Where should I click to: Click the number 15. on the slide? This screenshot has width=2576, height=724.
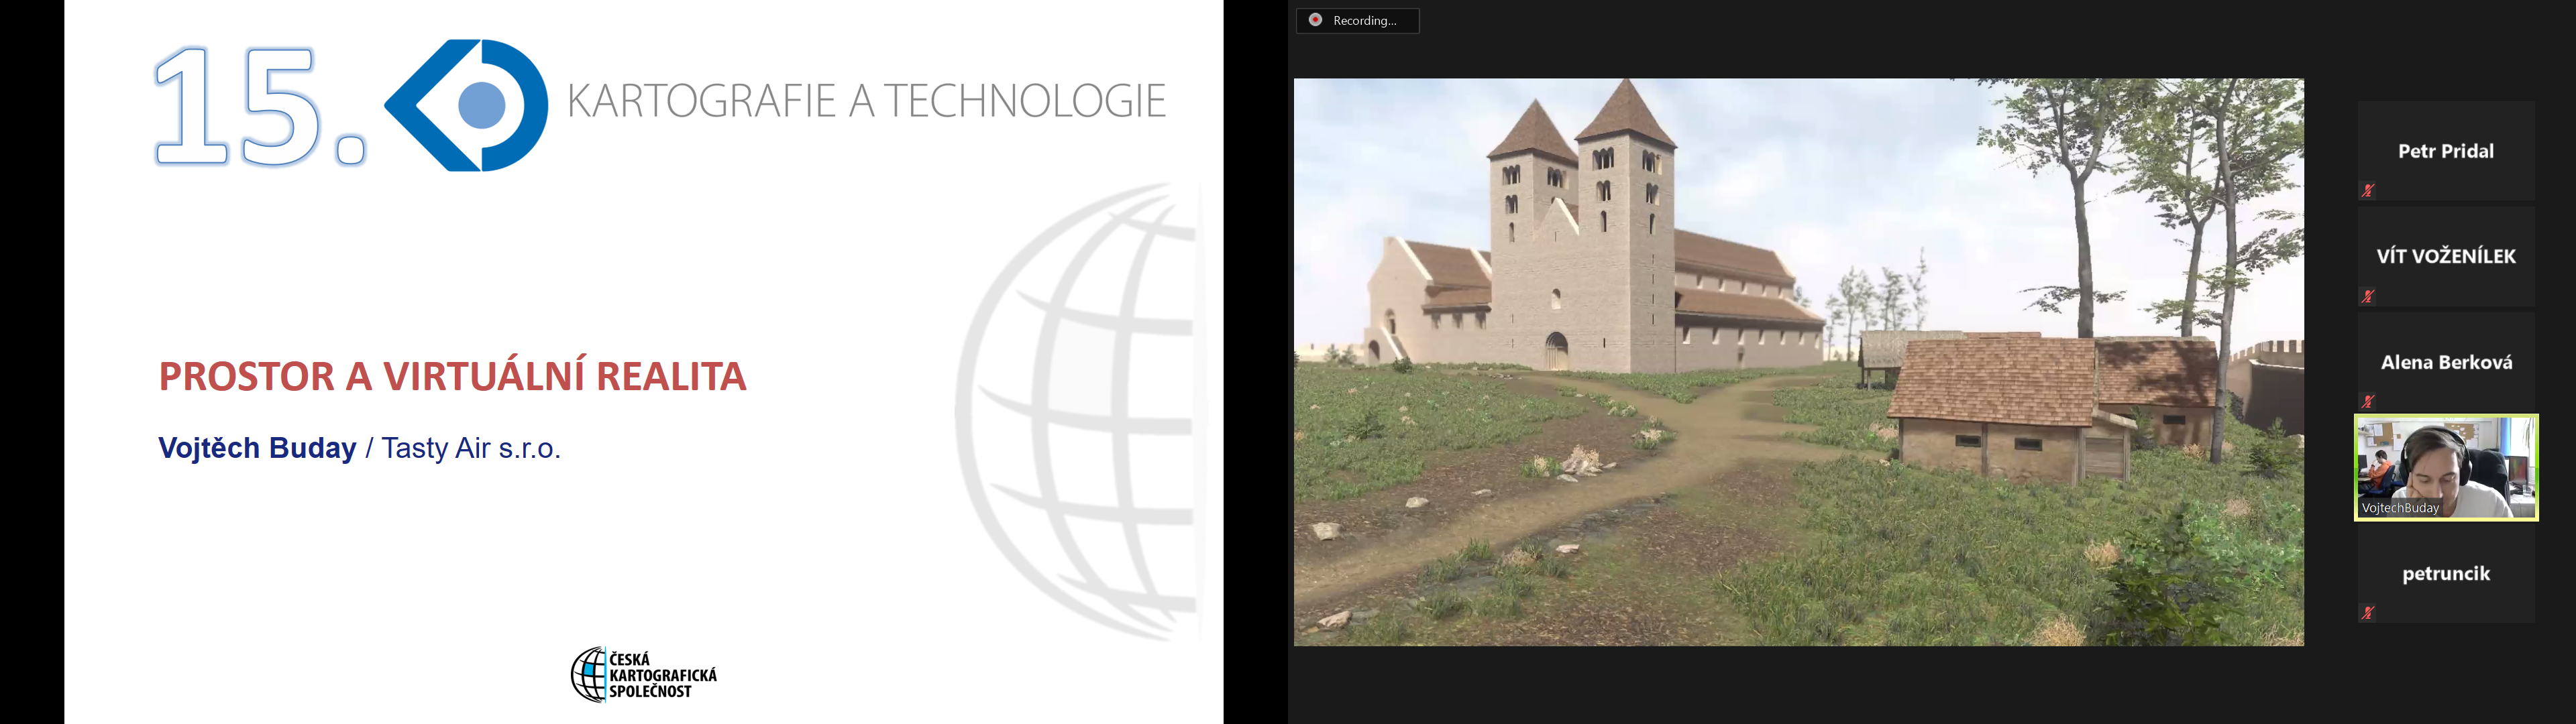(260, 106)
